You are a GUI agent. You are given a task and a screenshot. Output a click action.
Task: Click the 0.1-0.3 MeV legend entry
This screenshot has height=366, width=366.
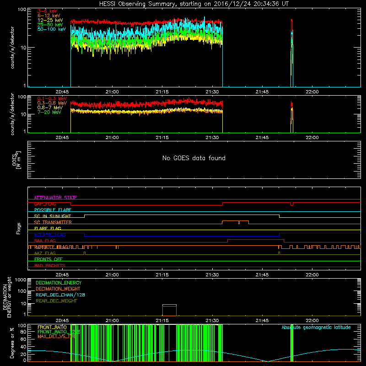coord(52,98)
